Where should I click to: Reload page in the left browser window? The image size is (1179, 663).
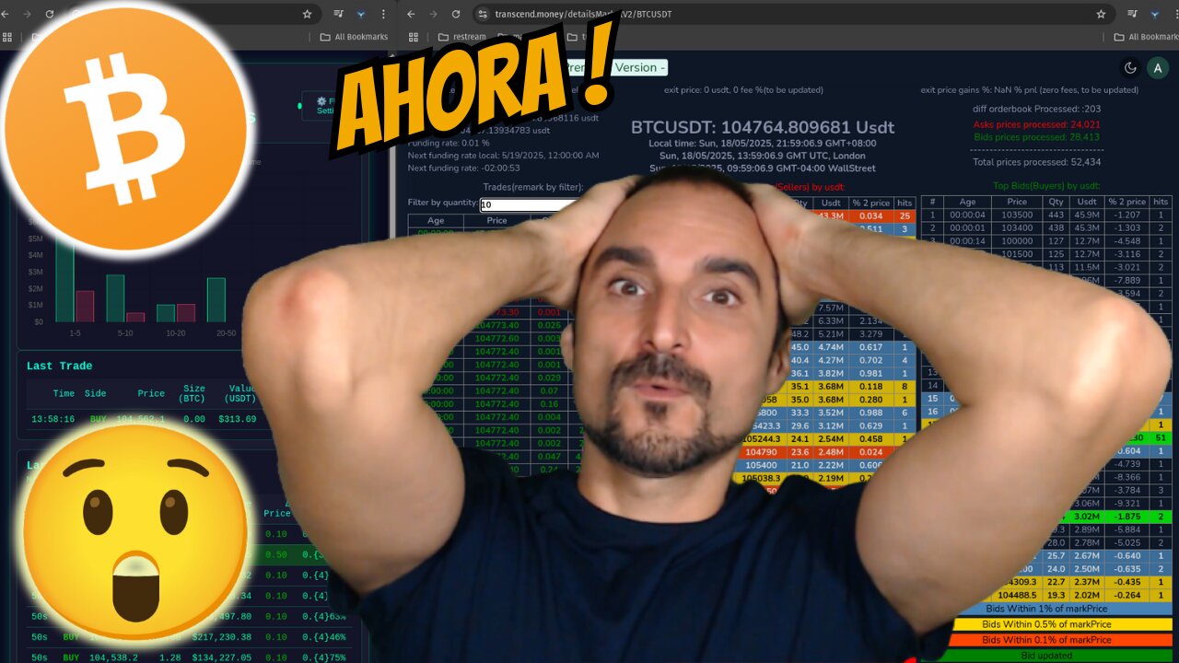[x=49, y=15]
